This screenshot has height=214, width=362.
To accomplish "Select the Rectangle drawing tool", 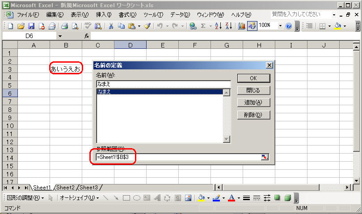I will (x=126, y=198).
